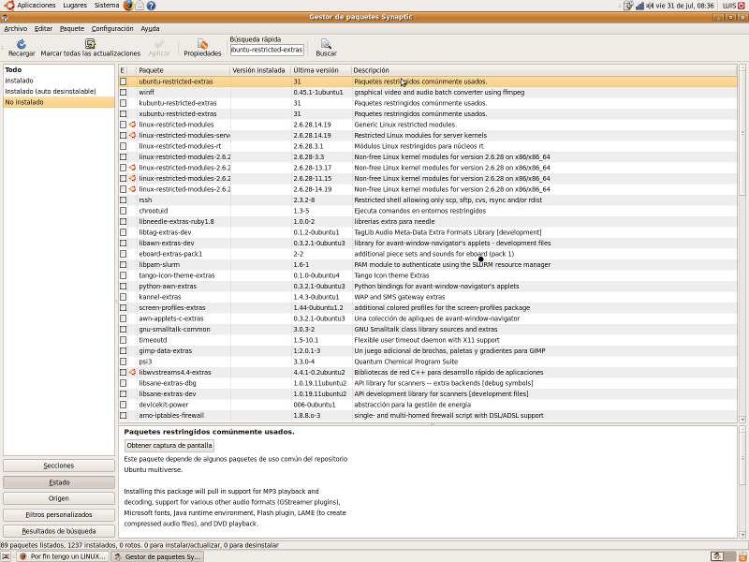Toggle the winff package checkbox

(x=123, y=93)
